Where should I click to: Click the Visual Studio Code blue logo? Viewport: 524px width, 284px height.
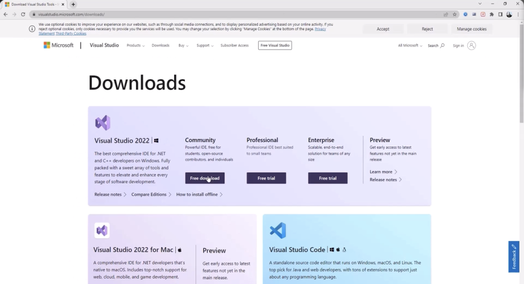(x=278, y=230)
